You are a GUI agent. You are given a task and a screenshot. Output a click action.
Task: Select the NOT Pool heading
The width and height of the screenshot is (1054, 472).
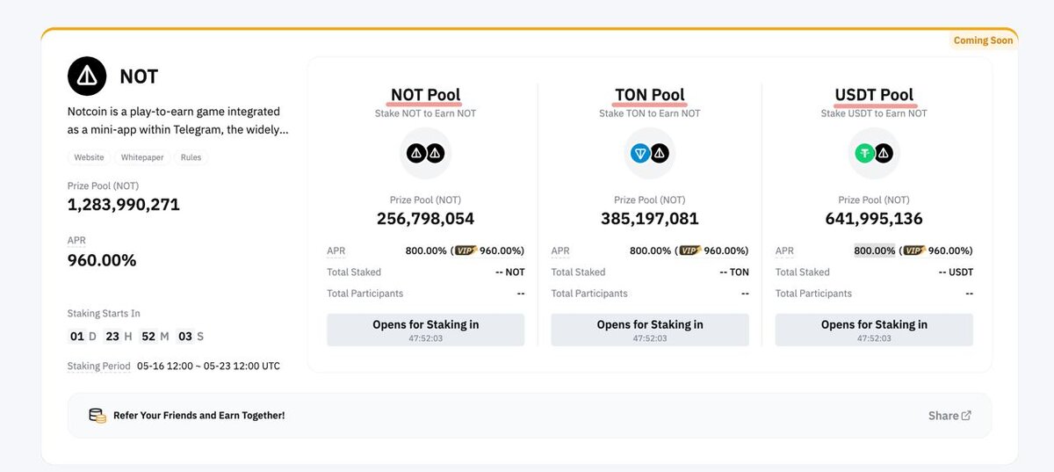[426, 95]
